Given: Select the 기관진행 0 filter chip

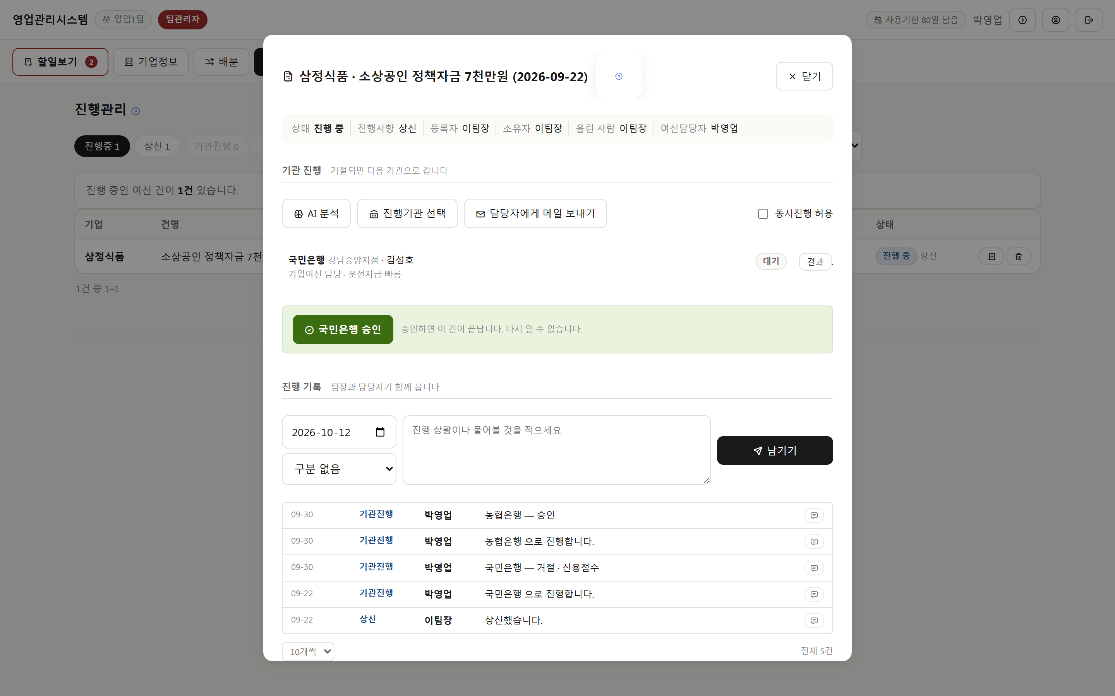Looking at the screenshot, I should (216, 147).
